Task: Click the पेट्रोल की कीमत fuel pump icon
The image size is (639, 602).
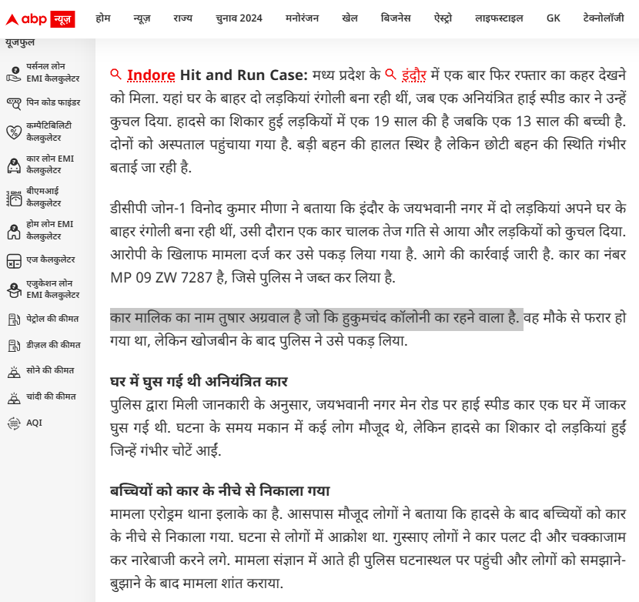Action: click(14, 319)
